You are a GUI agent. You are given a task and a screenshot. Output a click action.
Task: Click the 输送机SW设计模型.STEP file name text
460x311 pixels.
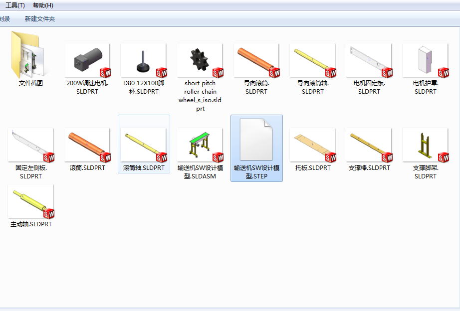point(256,172)
